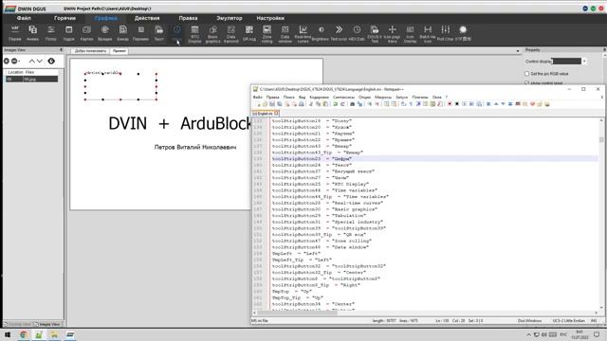Select the Roll Char tool
The width and height of the screenshot is (607, 341).
[445, 33]
